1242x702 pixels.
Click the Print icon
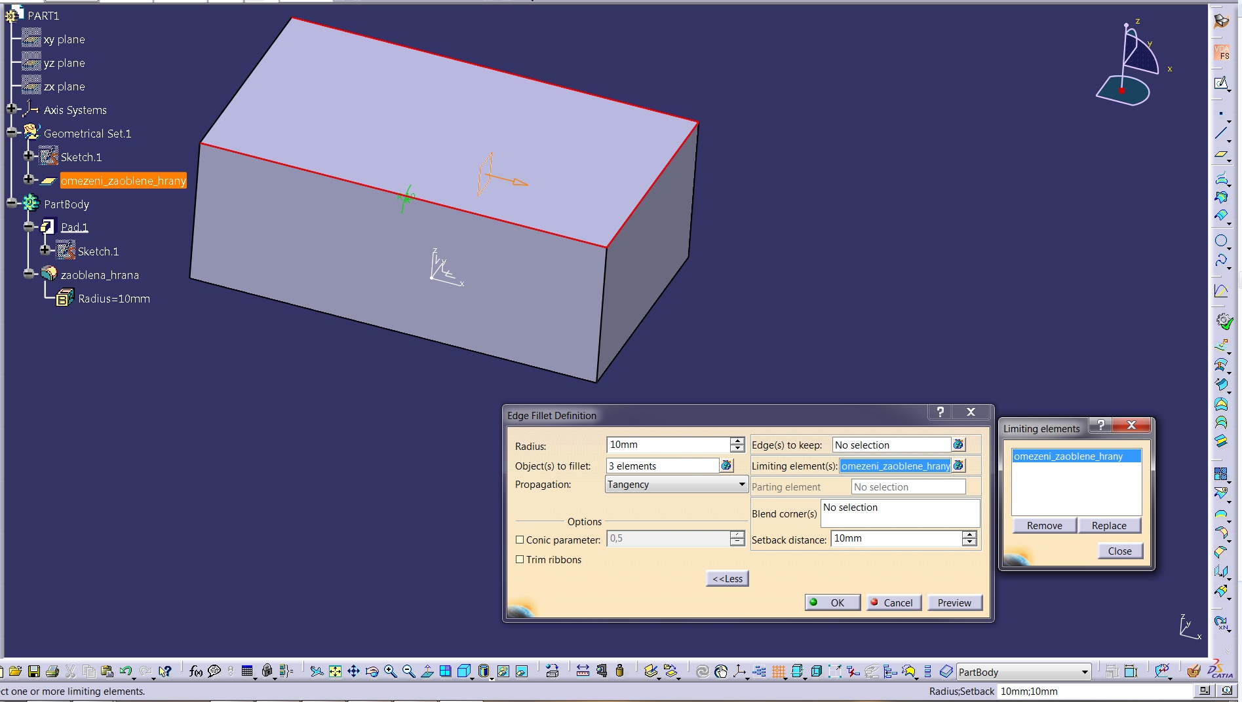[52, 671]
